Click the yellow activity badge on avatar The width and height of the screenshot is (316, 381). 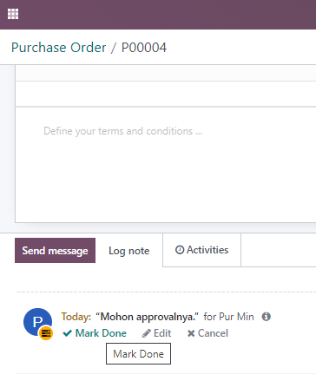coord(46,333)
